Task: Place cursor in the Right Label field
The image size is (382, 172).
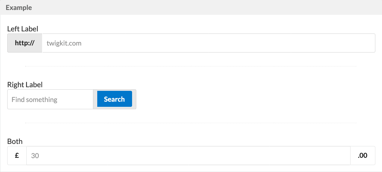Action: [x=50, y=99]
